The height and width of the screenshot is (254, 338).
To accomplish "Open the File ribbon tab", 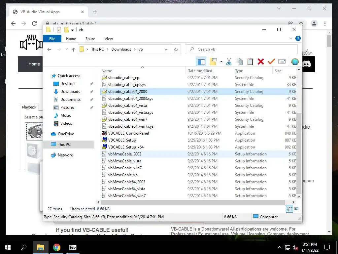I will [x=52, y=39].
